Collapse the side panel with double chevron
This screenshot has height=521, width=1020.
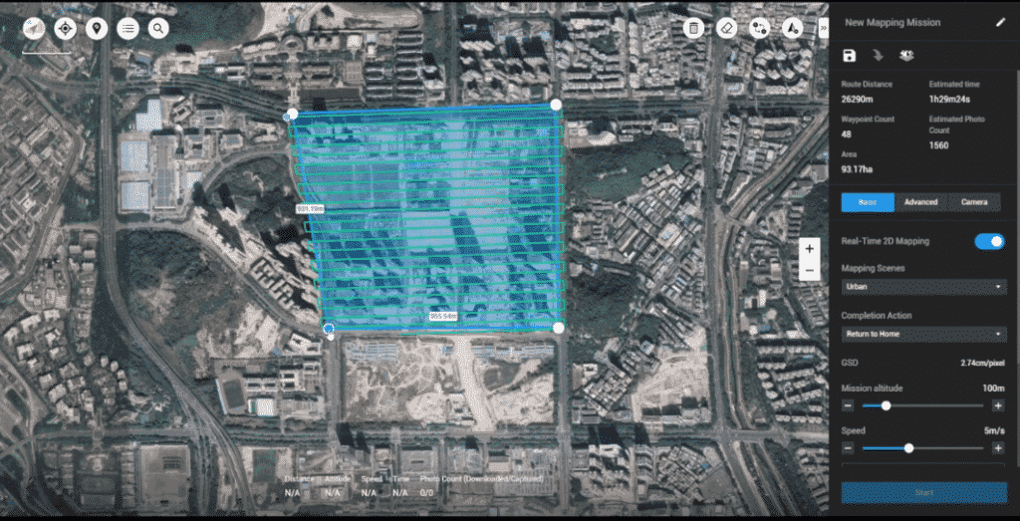[824, 29]
